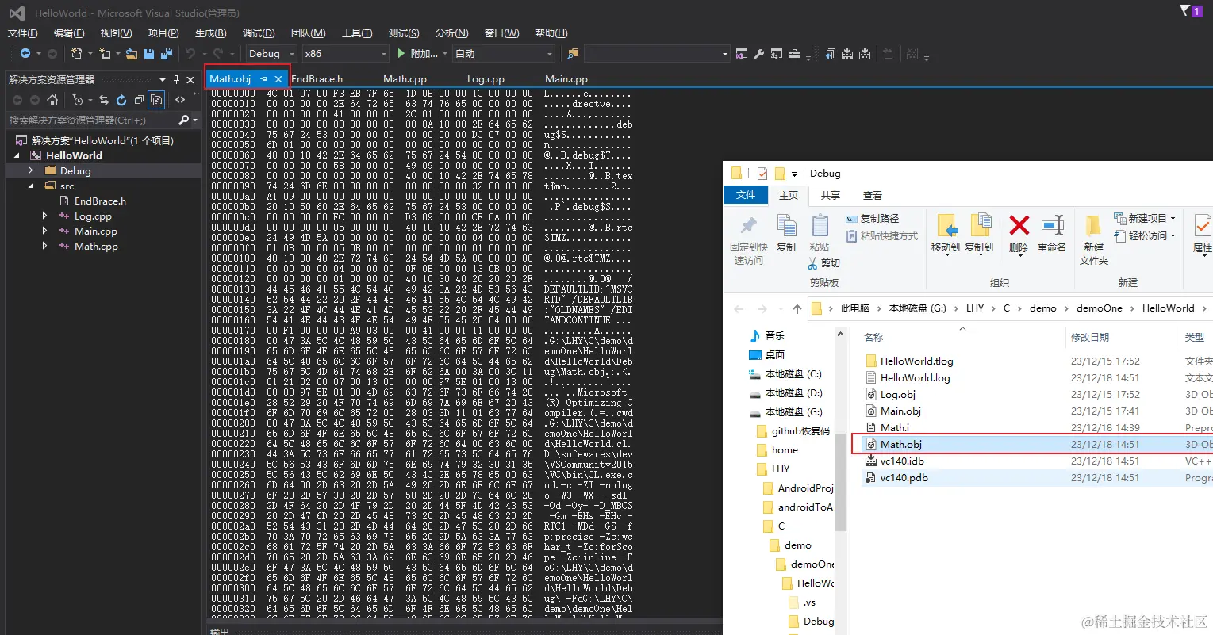The height and width of the screenshot is (635, 1213).
Task: Click the New Project toolbar icon
Action: click(x=77, y=53)
